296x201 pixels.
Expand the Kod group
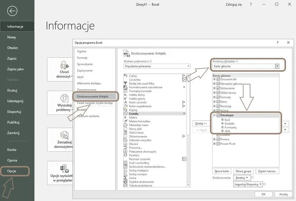(x=222, y=120)
